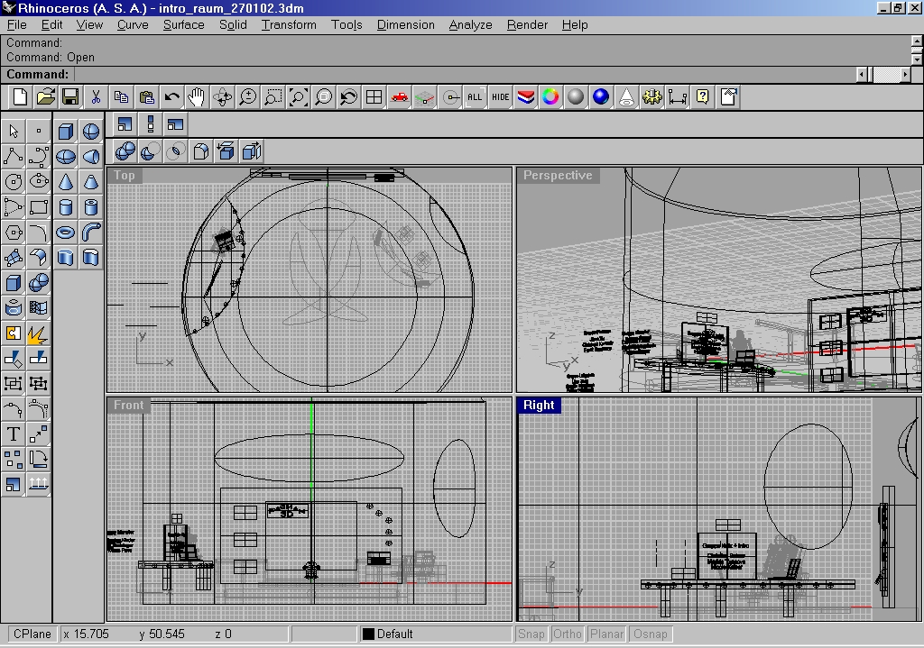
Task: Select the Sphere solid tool
Action: (x=91, y=132)
